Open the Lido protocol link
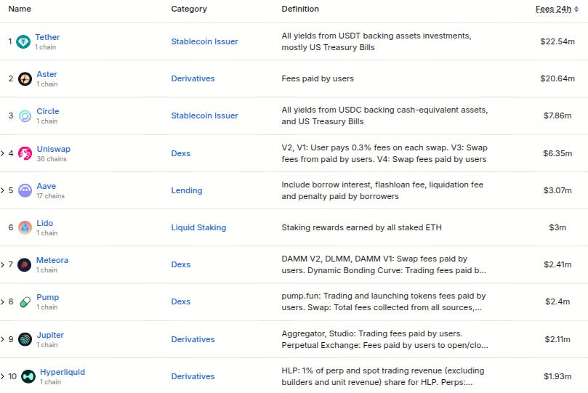The image size is (588, 393). (x=44, y=223)
